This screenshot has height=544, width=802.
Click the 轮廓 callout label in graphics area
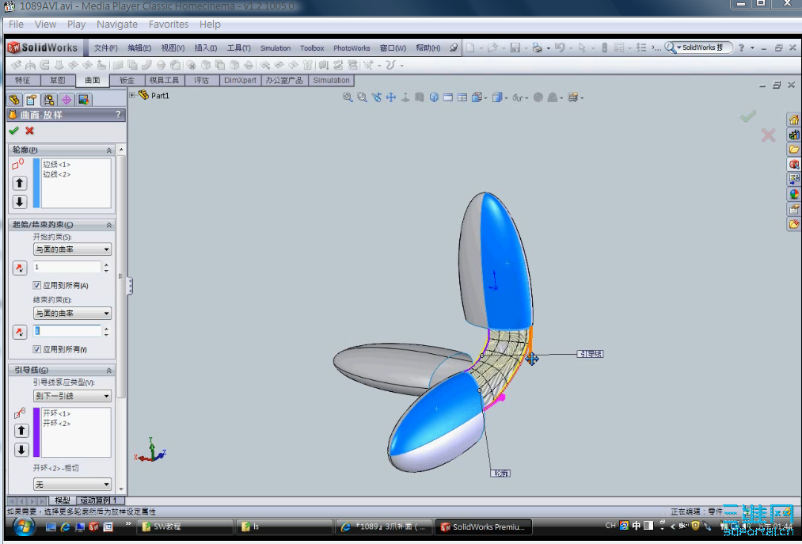pyautogui.click(x=500, y=474)
